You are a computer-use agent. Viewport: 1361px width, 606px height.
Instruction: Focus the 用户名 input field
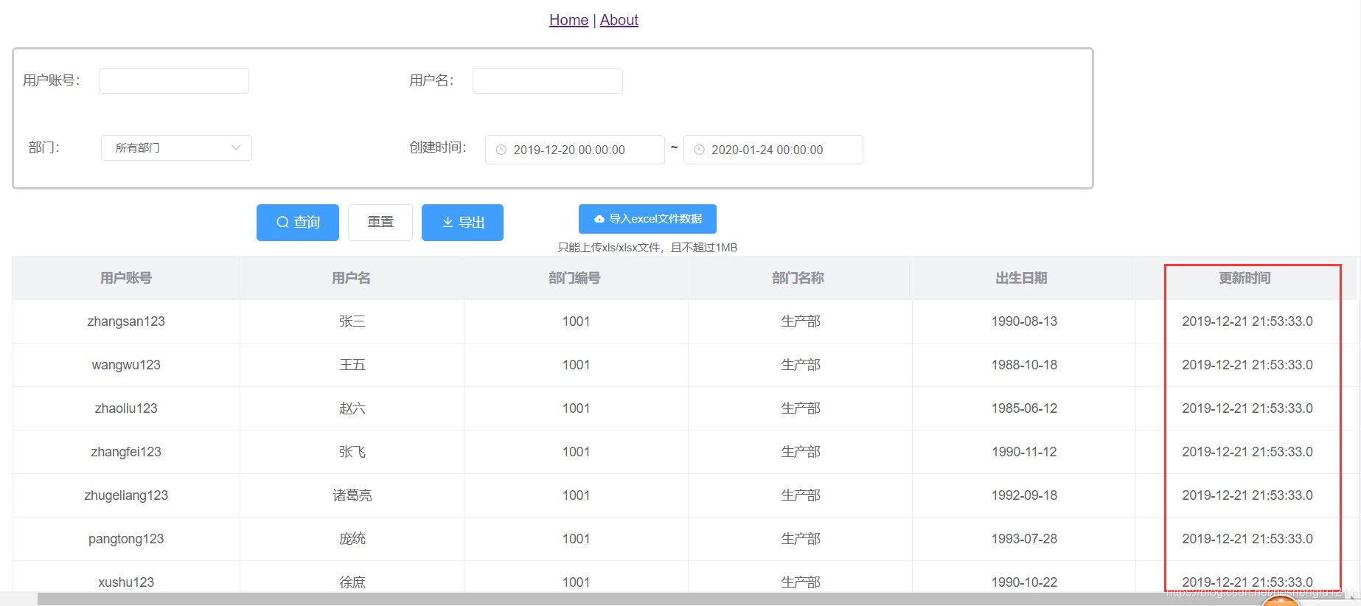(x=548, y=80)
